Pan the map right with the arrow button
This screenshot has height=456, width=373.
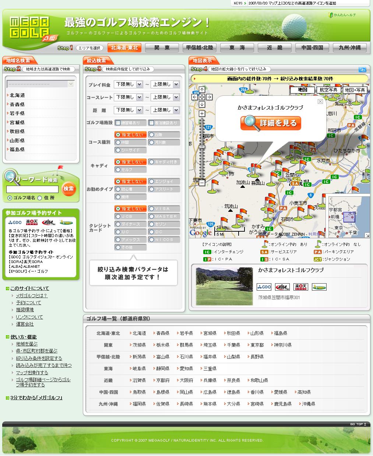click(x=209, y=97)
